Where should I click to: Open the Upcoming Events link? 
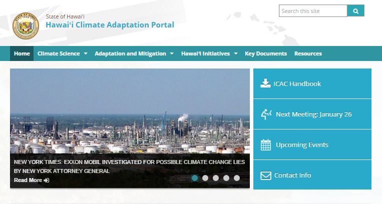tap(312, 144)
